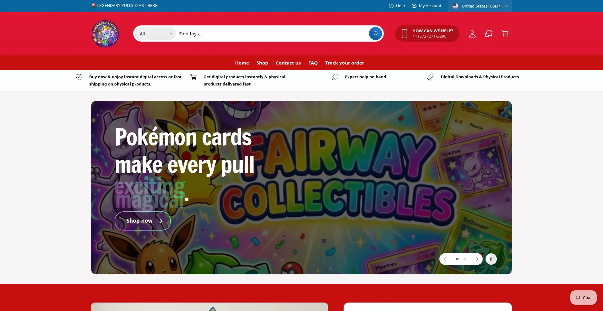Open the shopping cart icon in header
603x311 pixels.
(x=505, y=34)
